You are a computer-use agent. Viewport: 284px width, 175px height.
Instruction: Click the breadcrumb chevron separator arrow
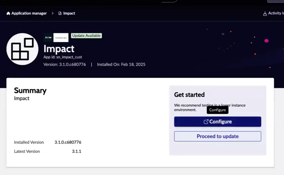[x=53, y=13]
